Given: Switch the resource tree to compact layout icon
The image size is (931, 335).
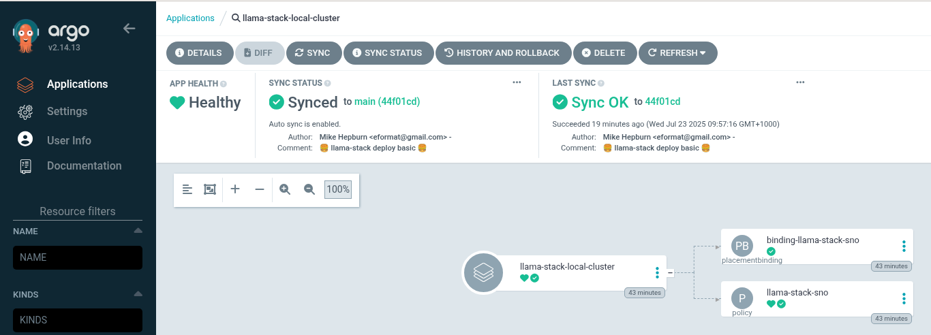Looking at the screenshot, I should [x=188, y=189].
